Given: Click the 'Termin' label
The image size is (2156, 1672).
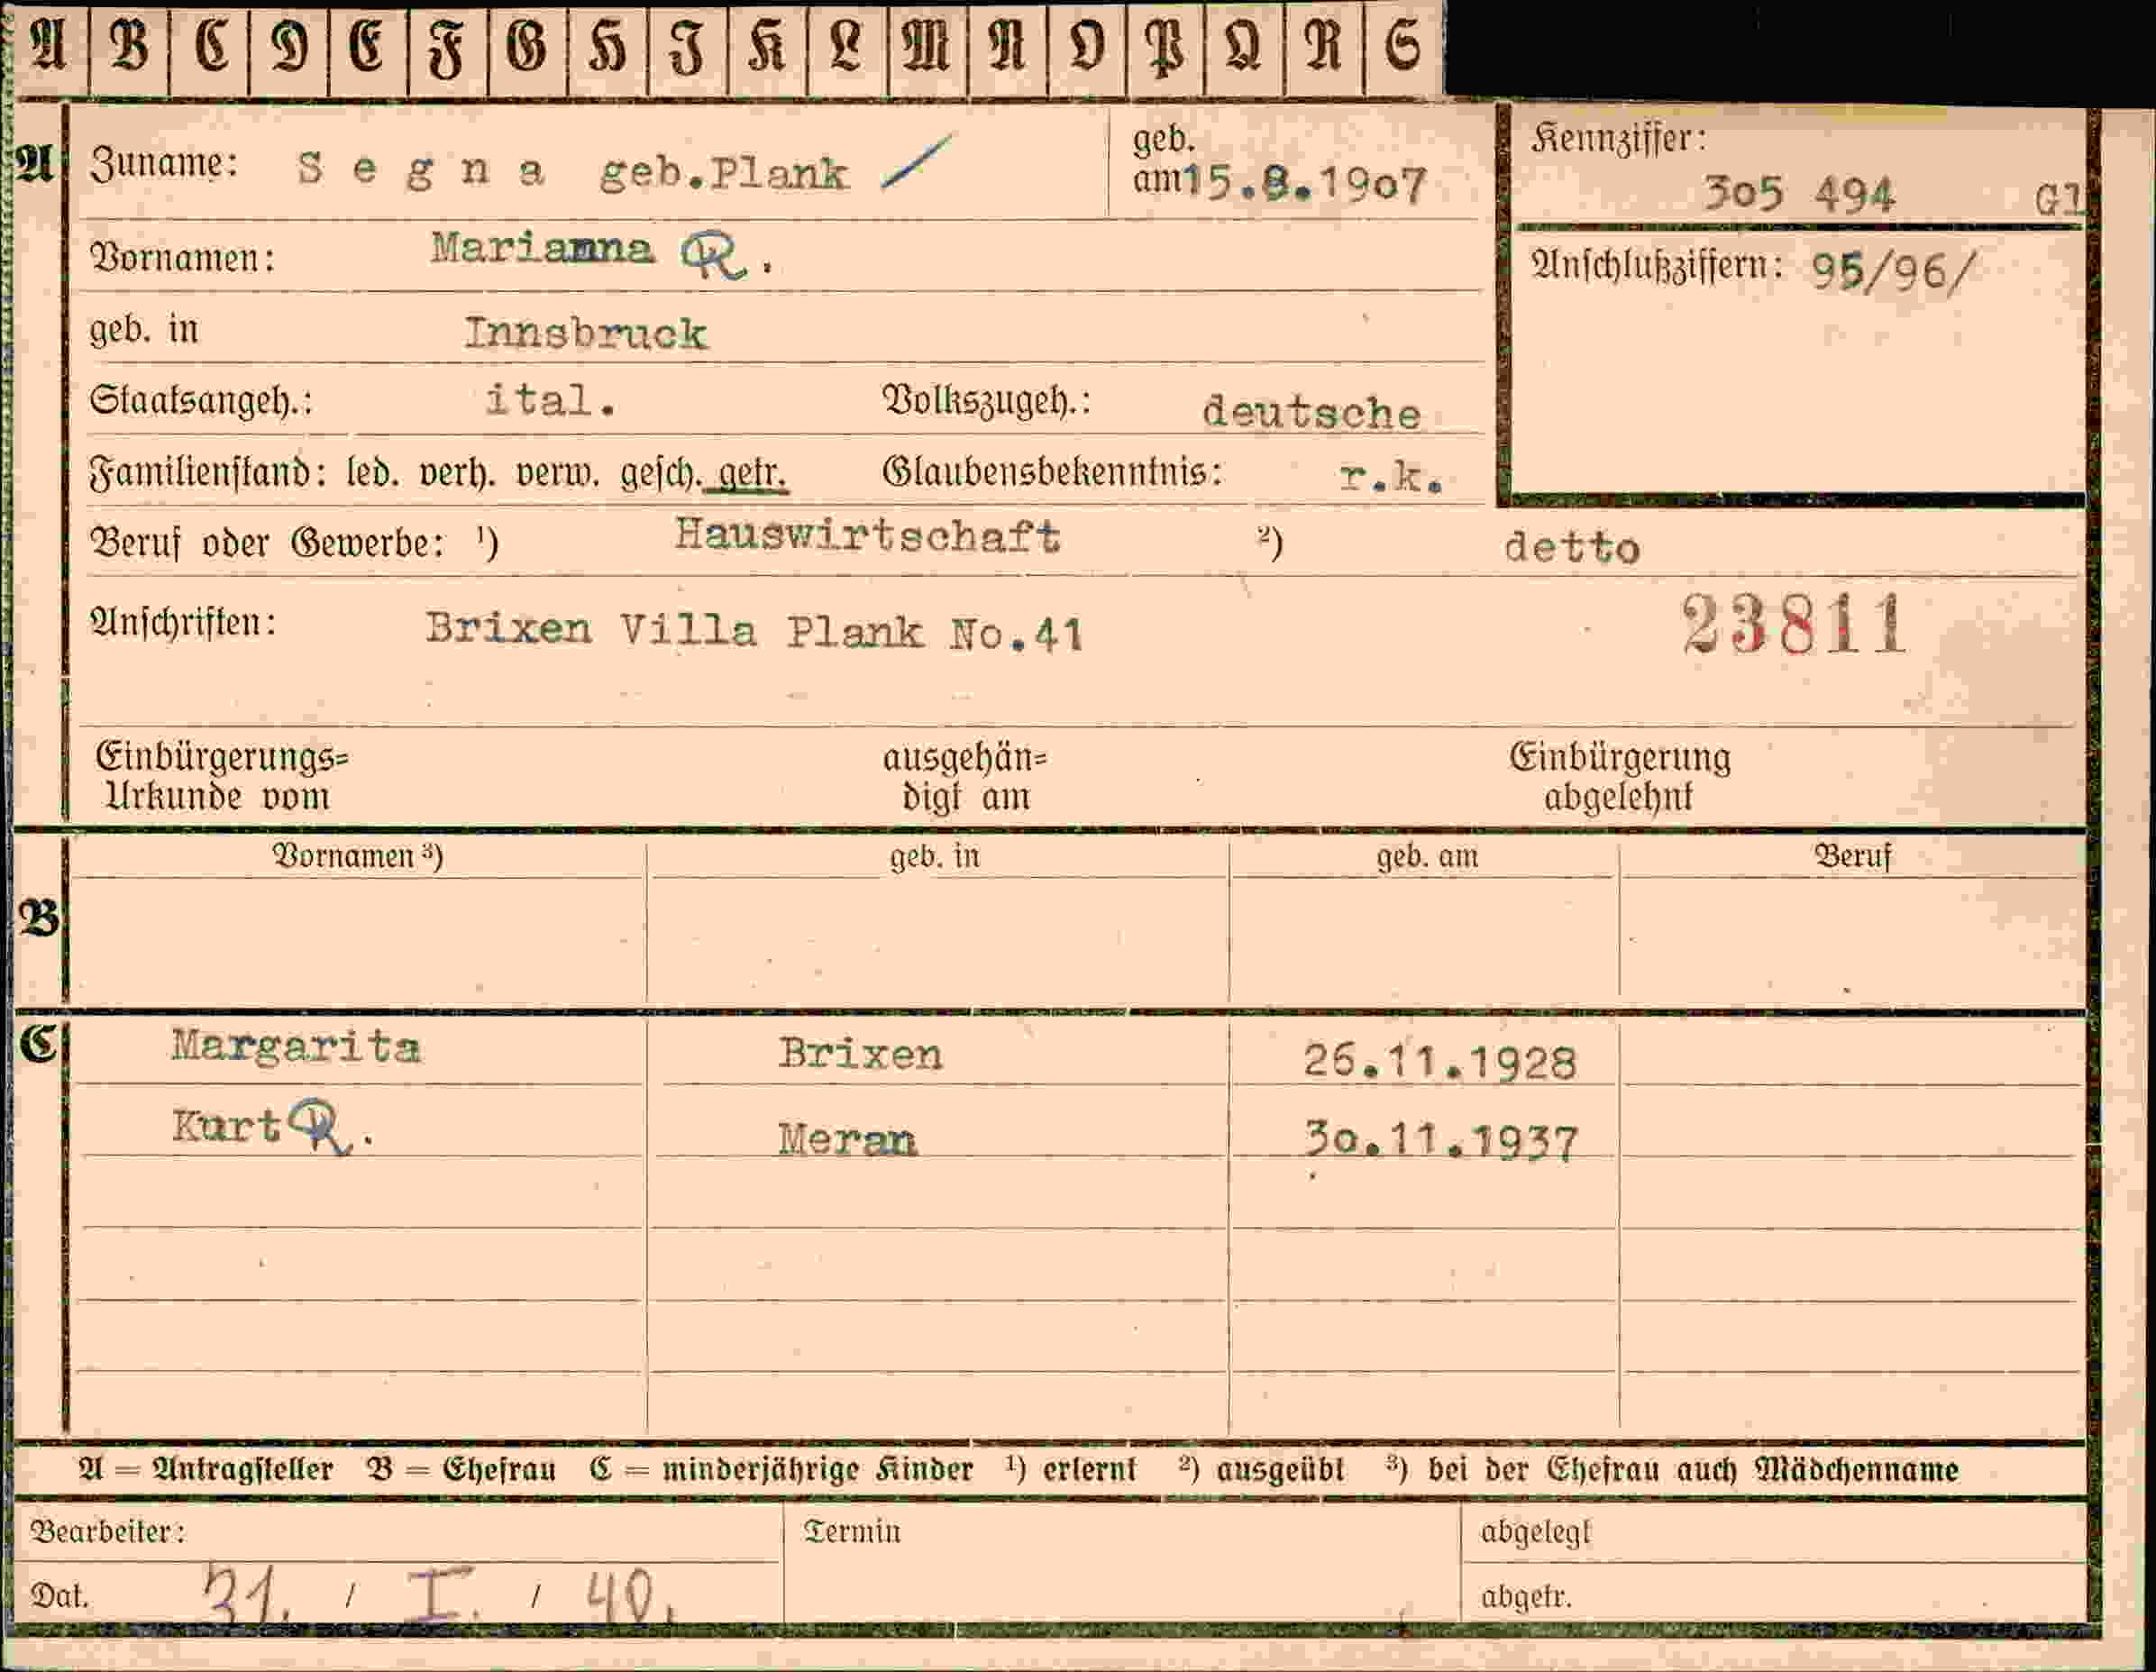Looking at the screenshot, I should point(852,1532).
